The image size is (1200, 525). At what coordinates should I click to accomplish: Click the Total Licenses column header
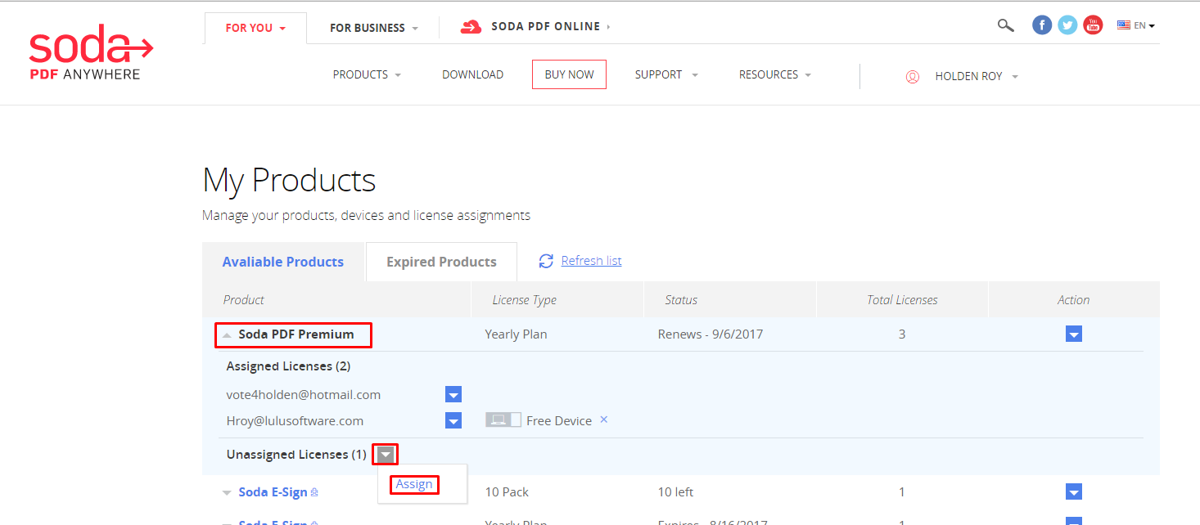pos(902,299)
